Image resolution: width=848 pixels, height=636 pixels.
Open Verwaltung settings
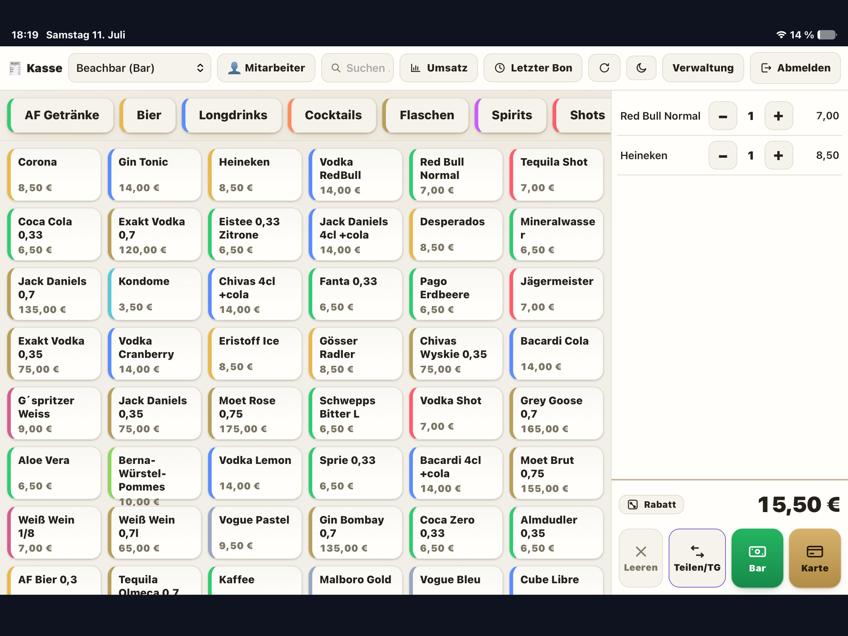(x=703, y=68)
